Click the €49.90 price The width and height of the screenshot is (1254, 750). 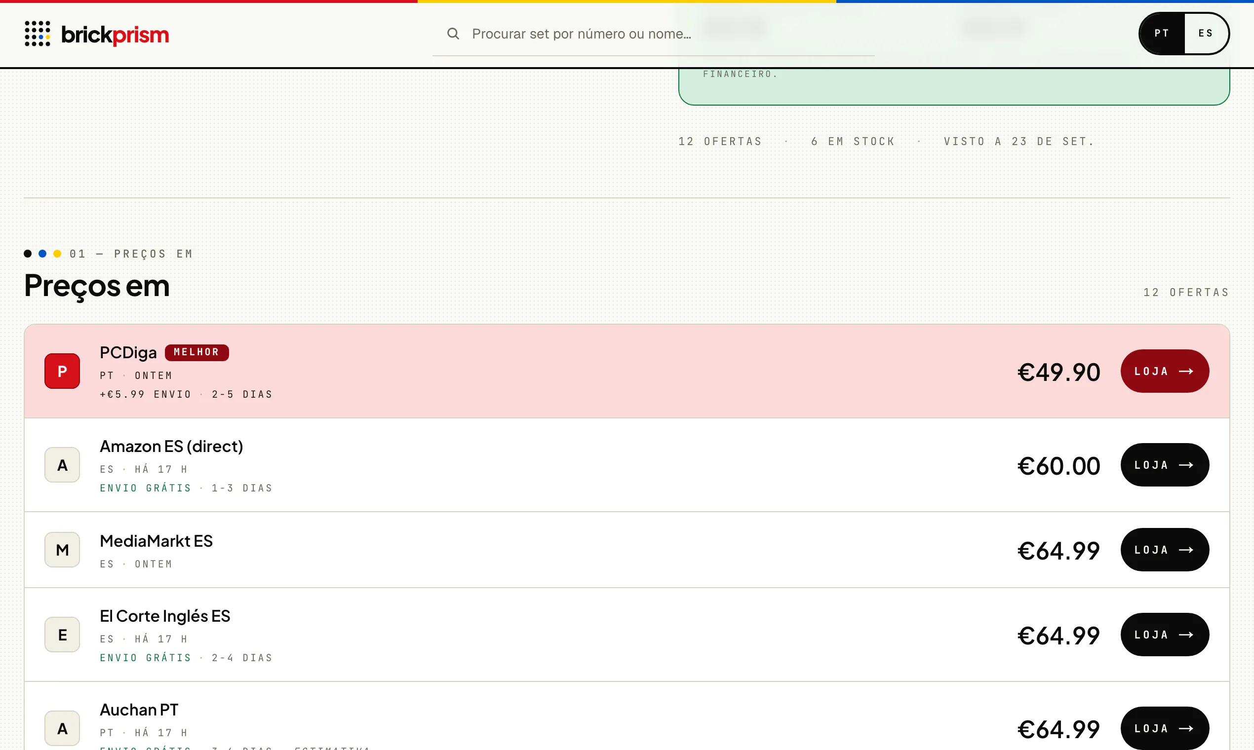tap(1059, 372)
